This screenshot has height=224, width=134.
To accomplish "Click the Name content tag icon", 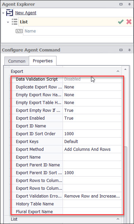I will pos(19,31).
